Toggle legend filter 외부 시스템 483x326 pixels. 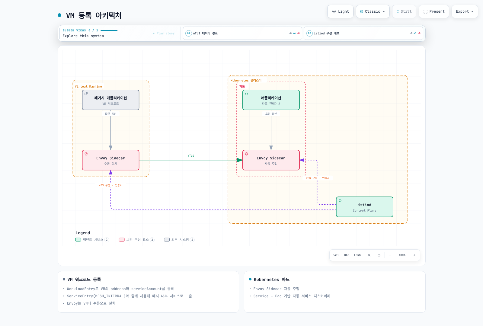coord(179,240)
